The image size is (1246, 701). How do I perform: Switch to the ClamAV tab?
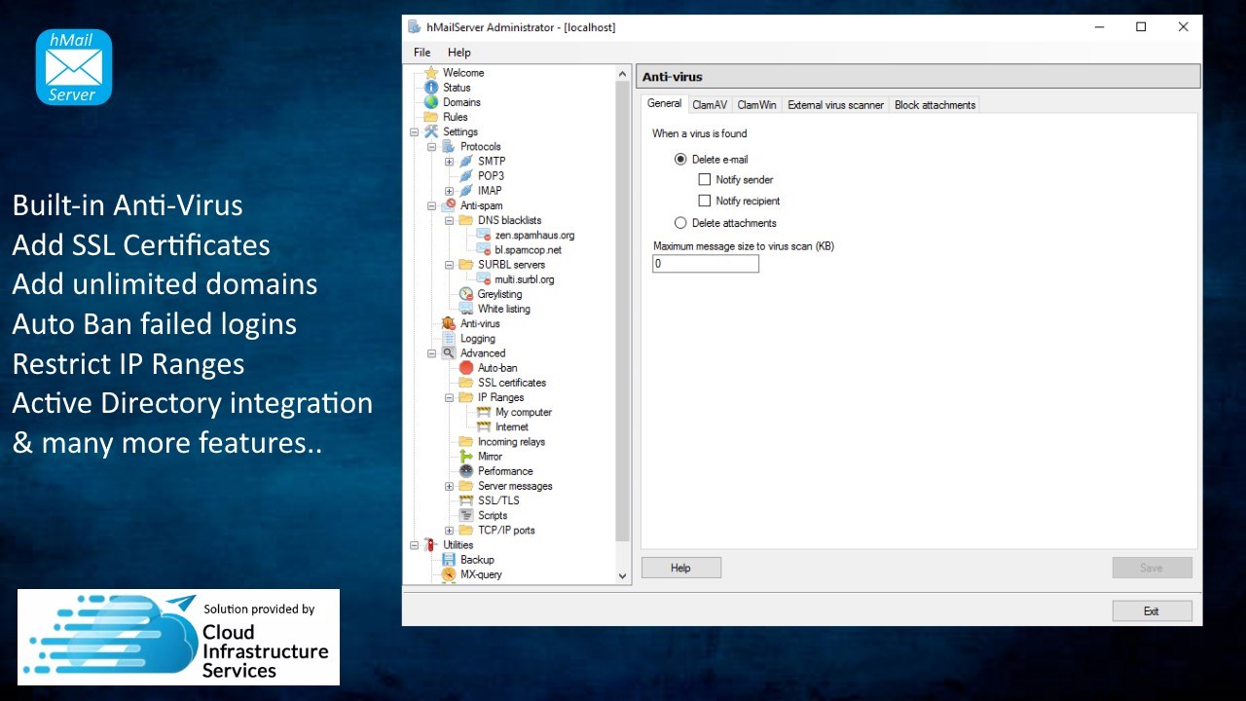point(710,105)
